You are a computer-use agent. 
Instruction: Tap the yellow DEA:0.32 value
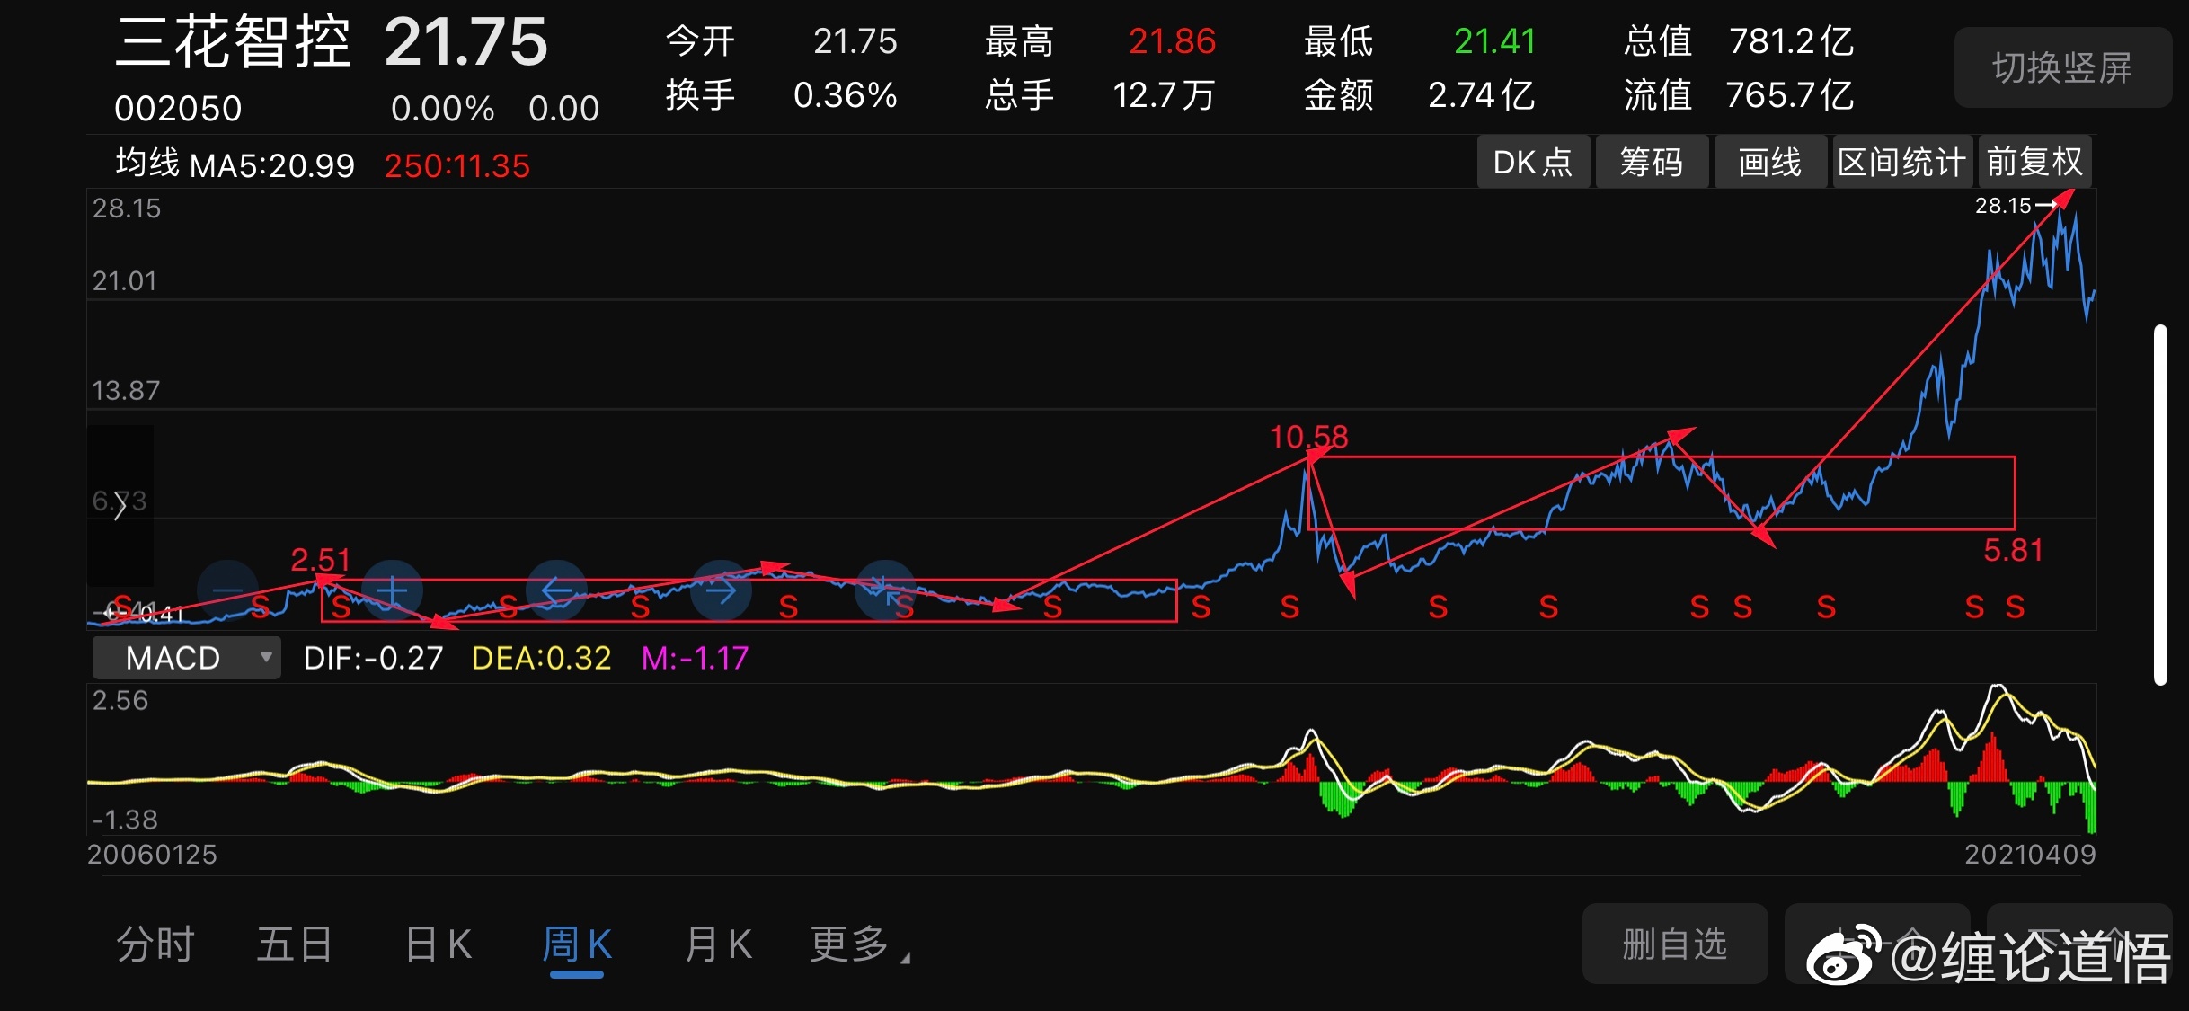541,658
